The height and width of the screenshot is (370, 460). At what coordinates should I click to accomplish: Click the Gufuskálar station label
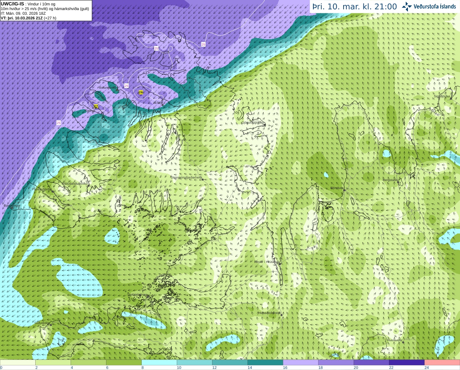click(42, 323)
